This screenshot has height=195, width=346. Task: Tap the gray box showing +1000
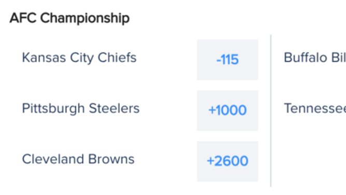pyautogui.click(x=227, y=110)
